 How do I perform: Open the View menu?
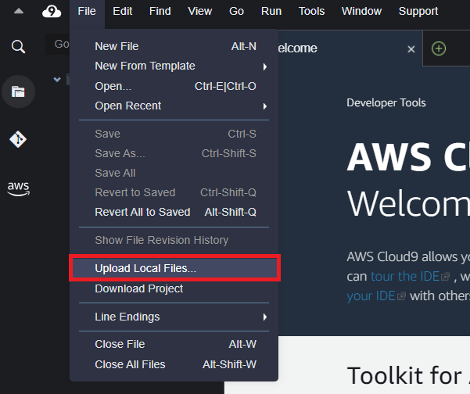coord(200,12)
